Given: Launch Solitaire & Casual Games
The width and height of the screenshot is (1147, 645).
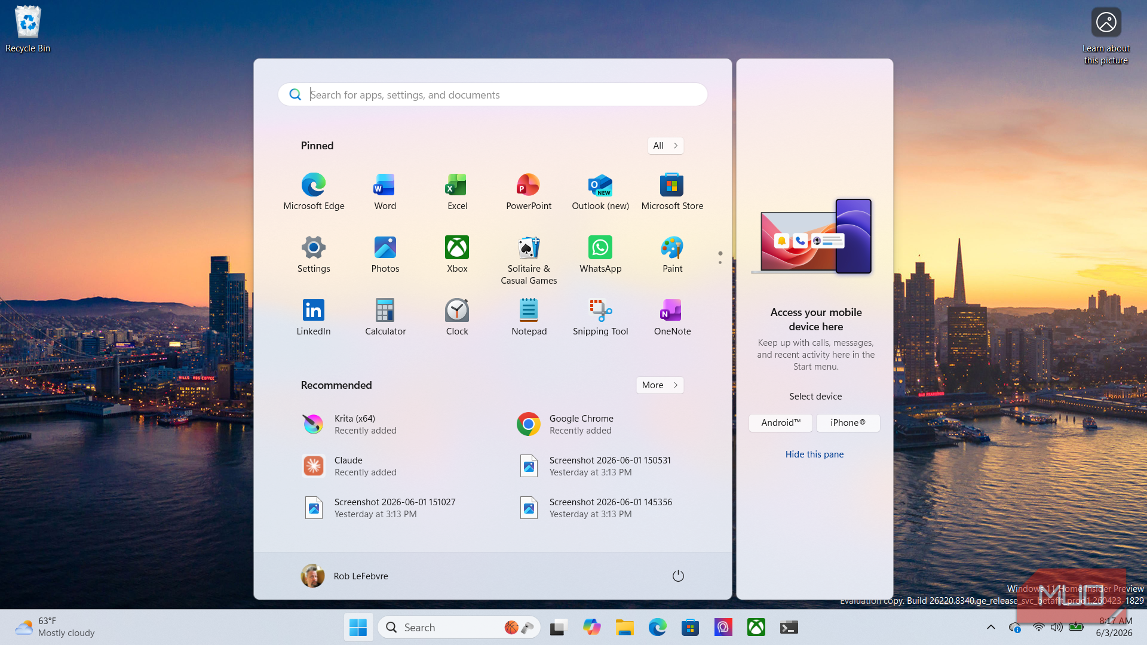Looking at the screenshot, I should coord(529,260).
